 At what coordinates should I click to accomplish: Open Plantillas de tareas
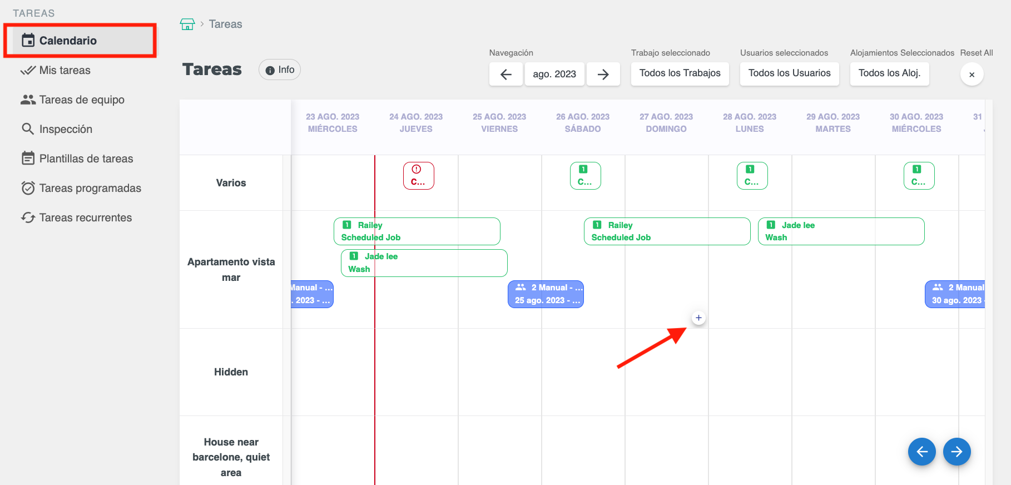(x=86, y=159)
